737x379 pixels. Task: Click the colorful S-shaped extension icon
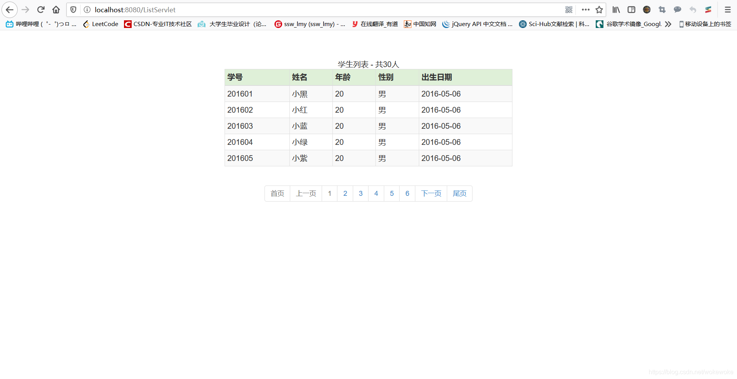click(708, 10)
